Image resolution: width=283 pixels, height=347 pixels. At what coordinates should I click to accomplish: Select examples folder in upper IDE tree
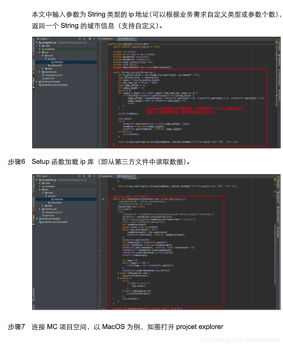point(48,49)
